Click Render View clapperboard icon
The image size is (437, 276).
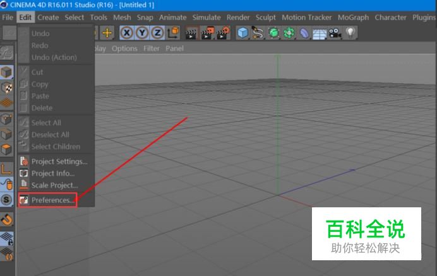coord(191,33)
